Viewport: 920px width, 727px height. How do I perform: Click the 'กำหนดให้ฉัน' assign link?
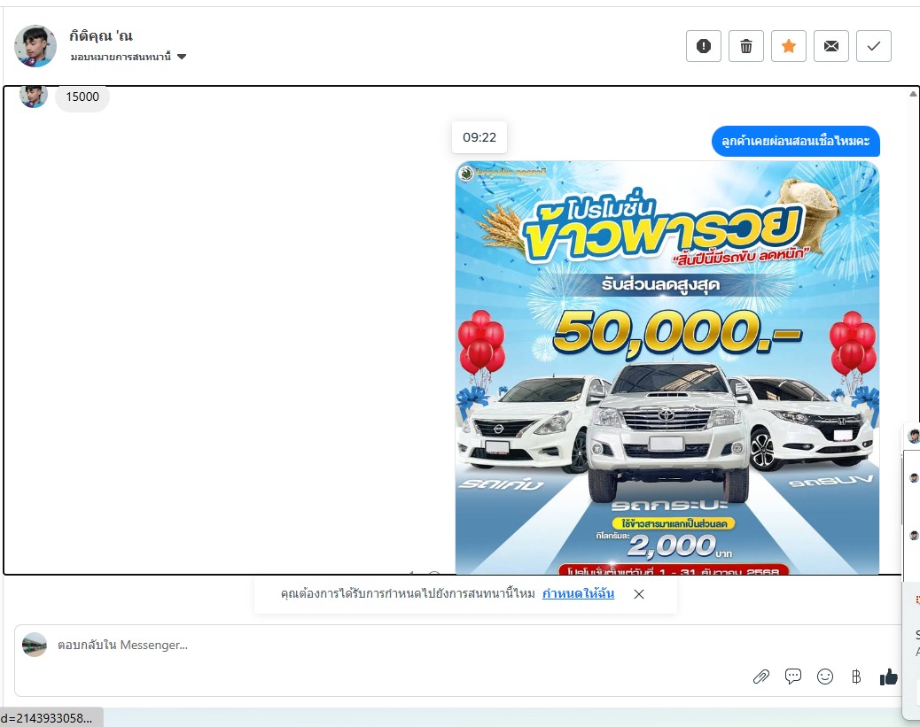pyautogui.click(x=578, y=593)
